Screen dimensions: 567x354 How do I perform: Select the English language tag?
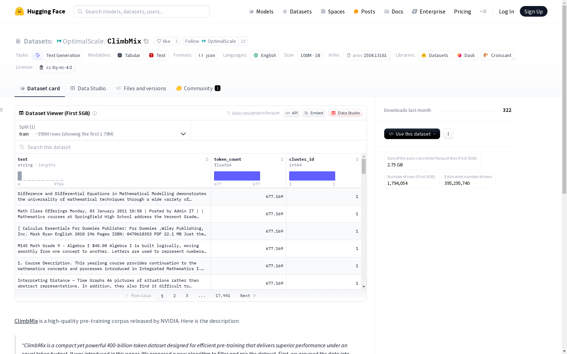(265, 55)
